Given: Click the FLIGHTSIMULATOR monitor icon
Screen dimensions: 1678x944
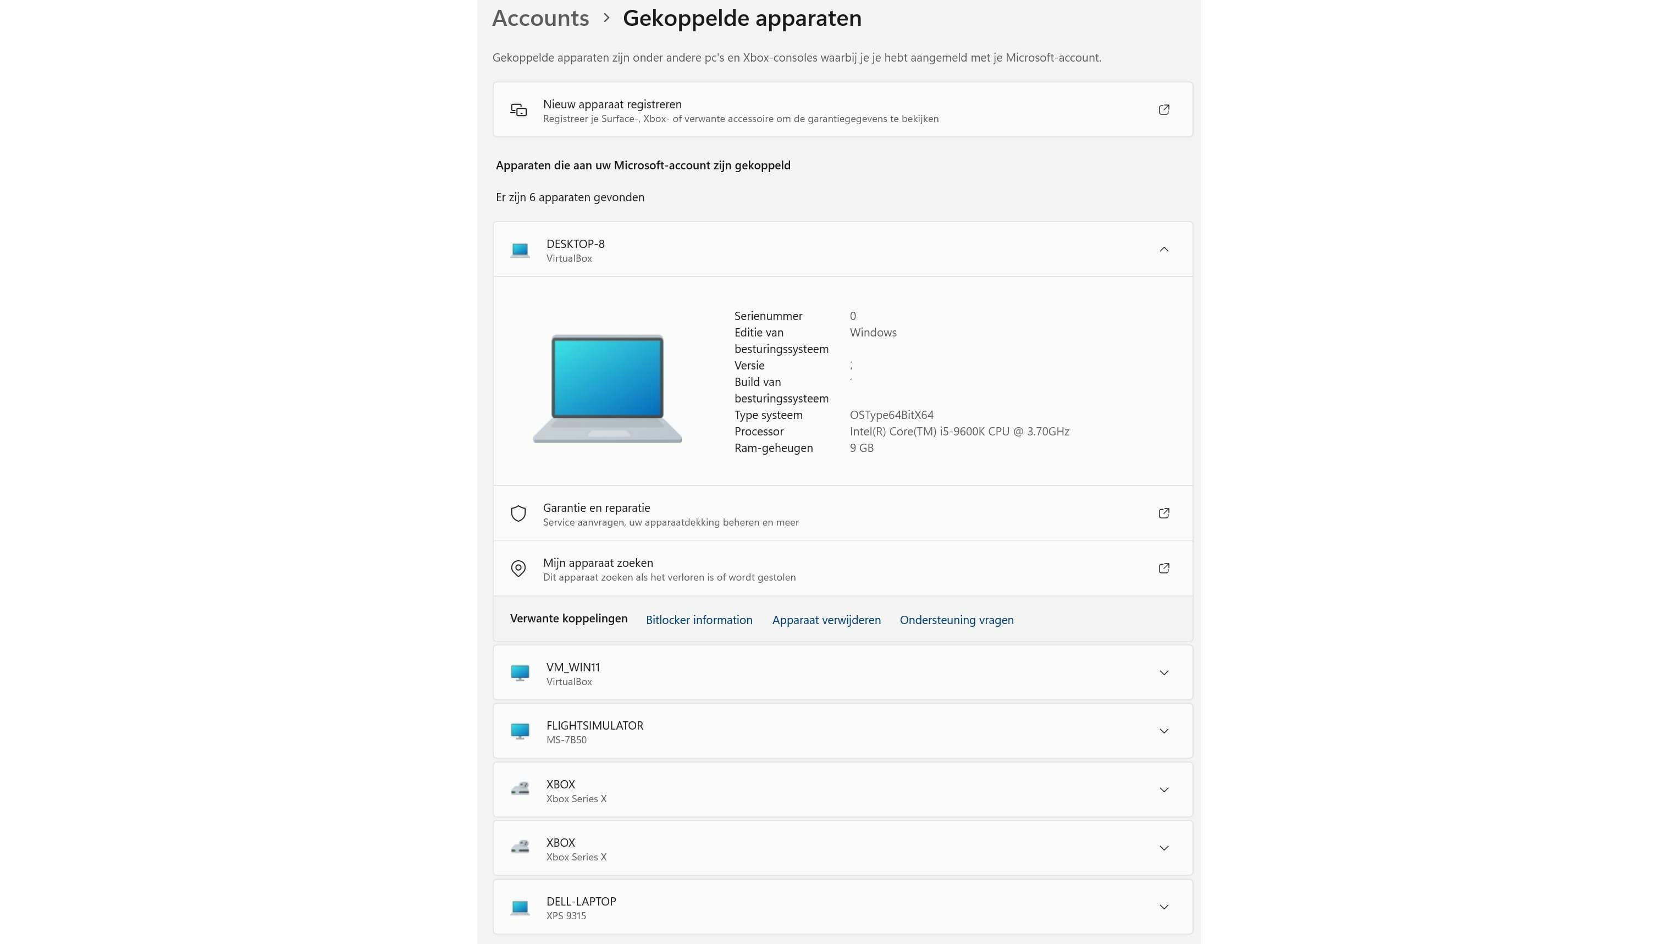Looking at the screenshot, I should (x=520, y=731).
